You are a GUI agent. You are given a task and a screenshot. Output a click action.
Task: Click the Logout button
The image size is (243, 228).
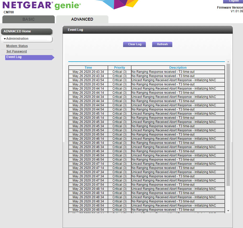[233, 1]
